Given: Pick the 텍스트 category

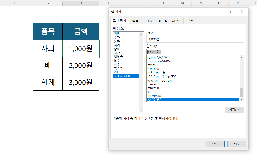Looking at the screenshot, I should (118, 68).
